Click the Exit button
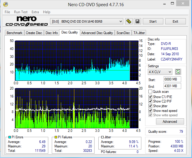The width and height of the screenshot is (192, 158). click(x=176, y=21)
